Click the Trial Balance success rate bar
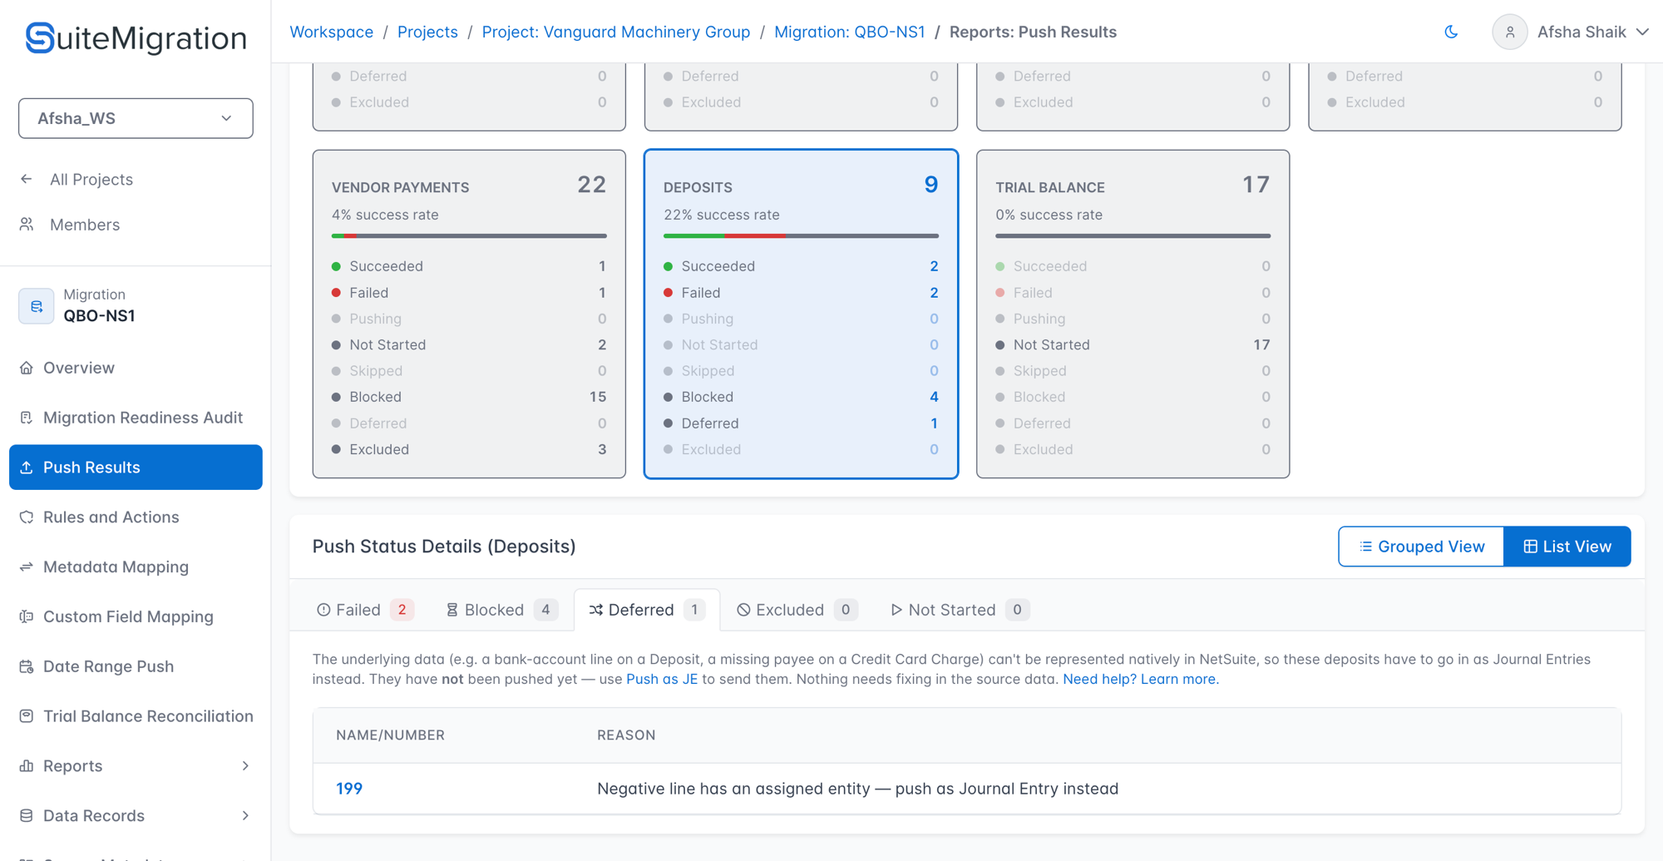1663x861 pixels. [1133, 236]
